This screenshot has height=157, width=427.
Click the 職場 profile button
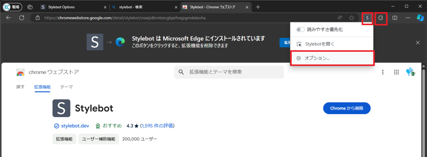click(12, 7)
